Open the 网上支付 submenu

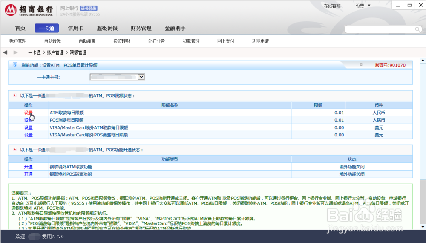pos(225,41)
